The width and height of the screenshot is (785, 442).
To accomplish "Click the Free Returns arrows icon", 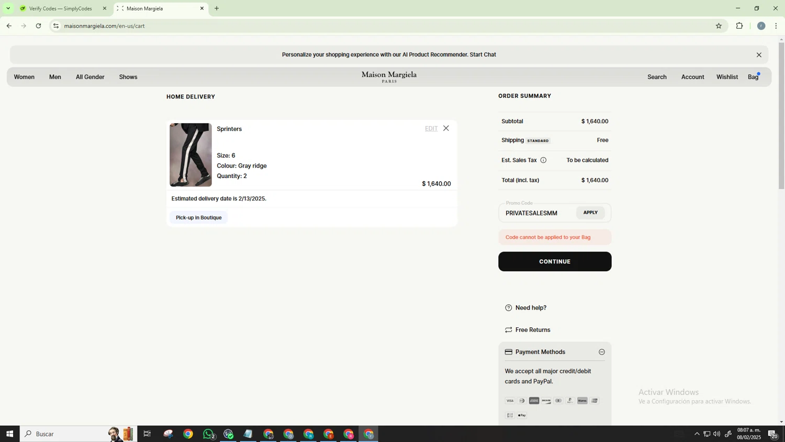I will (508, 330).
